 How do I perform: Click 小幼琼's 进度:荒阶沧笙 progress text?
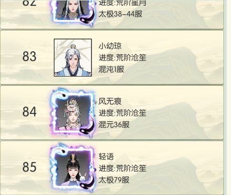(122, 58)
